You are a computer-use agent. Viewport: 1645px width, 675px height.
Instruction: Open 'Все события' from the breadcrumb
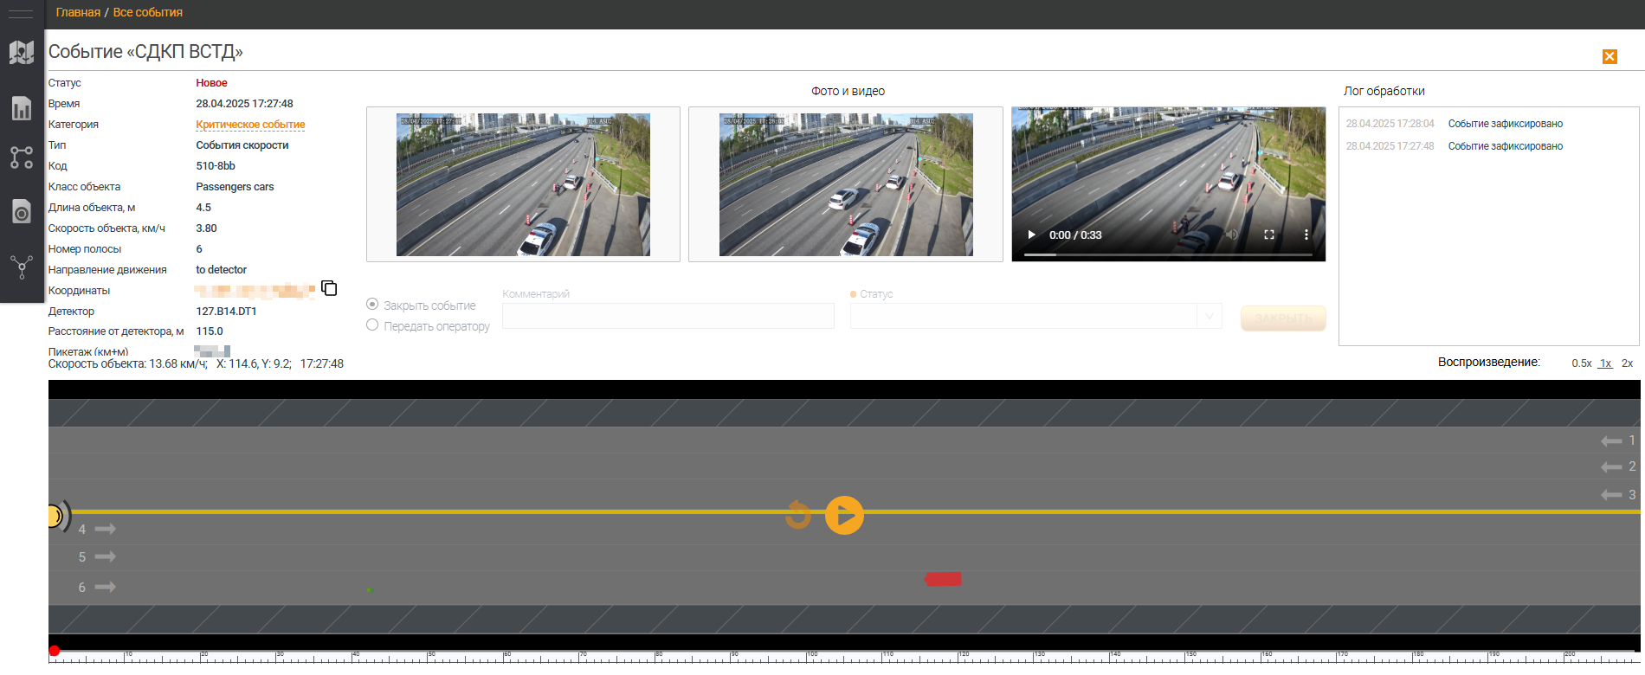[148, 12]
